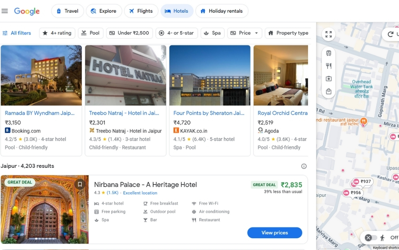The height and width of the screenshot is (250, 399).
Task: Show transit stations on the map
Action: pyautogui.click(x=328, y=53)
